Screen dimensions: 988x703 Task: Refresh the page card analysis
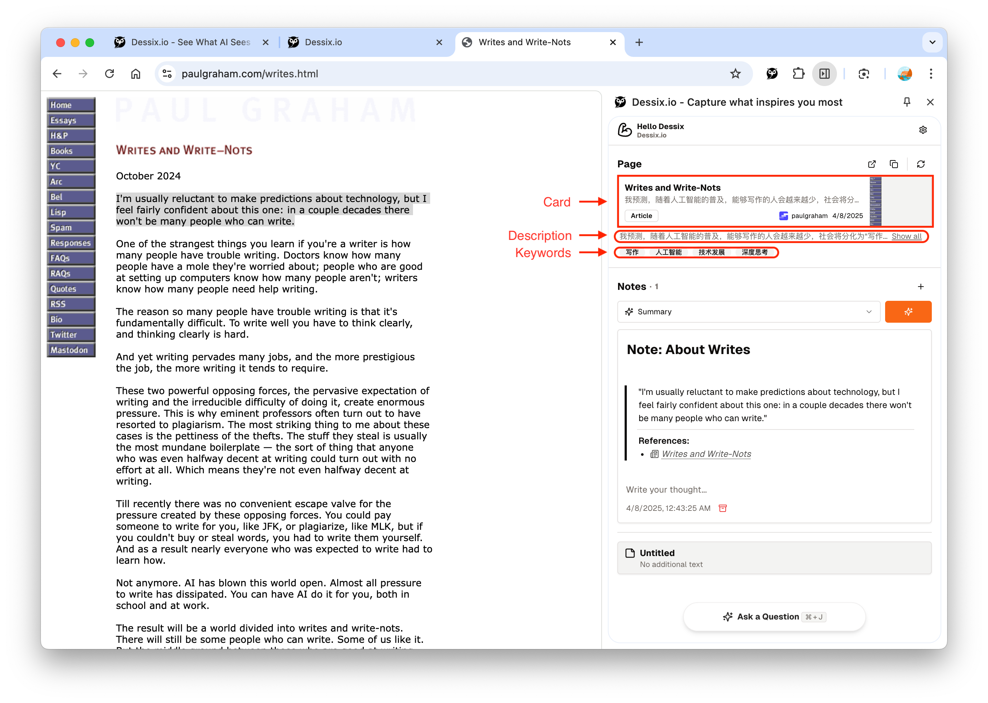click(x=921, y=164)
